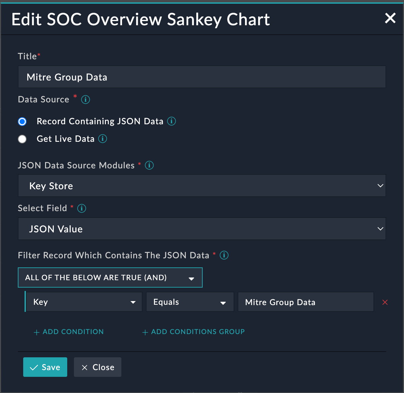404x393 pixels.
Task: Click info icon beside Get Live Data
Action: click(x=103, y=139)
